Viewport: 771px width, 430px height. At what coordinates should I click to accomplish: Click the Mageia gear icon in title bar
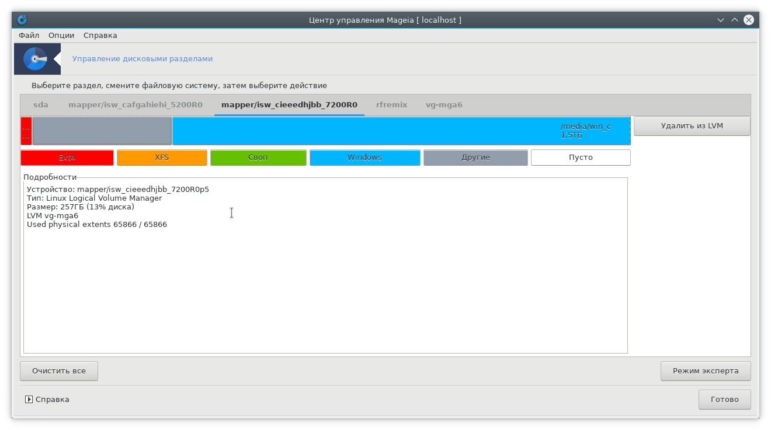click(22, 20)
